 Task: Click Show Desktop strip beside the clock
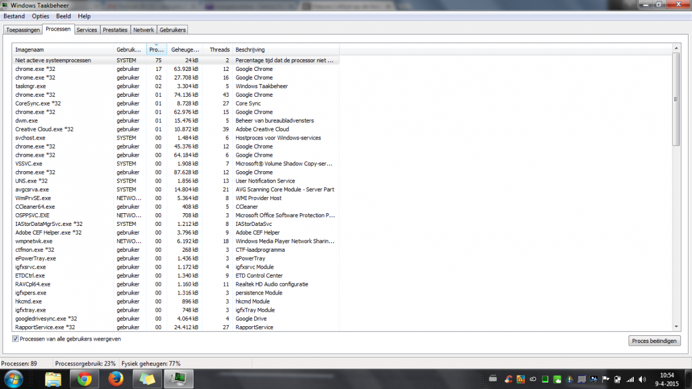tap(687, 379)
